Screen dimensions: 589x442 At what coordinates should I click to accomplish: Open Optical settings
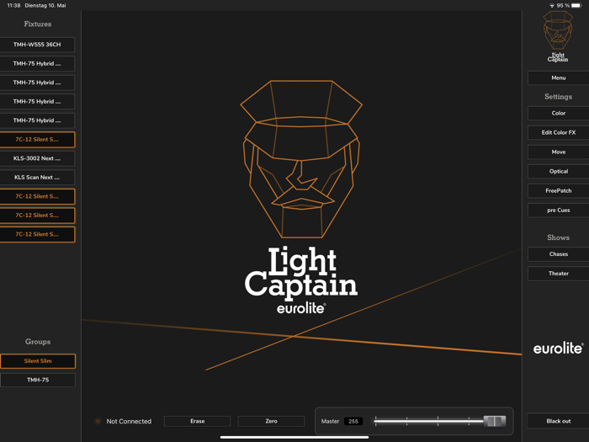coord(558,172)
